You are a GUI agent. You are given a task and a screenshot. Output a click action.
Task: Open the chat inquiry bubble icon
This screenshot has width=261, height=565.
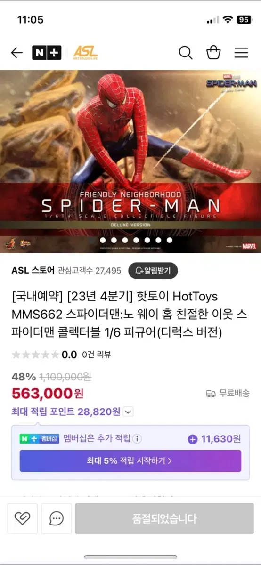[x=57, y=518]
